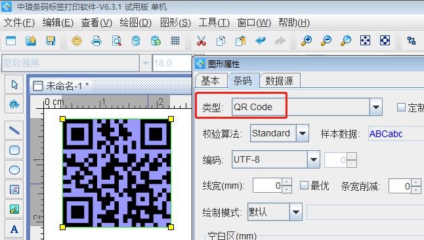Open the 帮助(H) menu
Image resolution: width=424 pixels, height=240 pixels.
coord(294,23)
